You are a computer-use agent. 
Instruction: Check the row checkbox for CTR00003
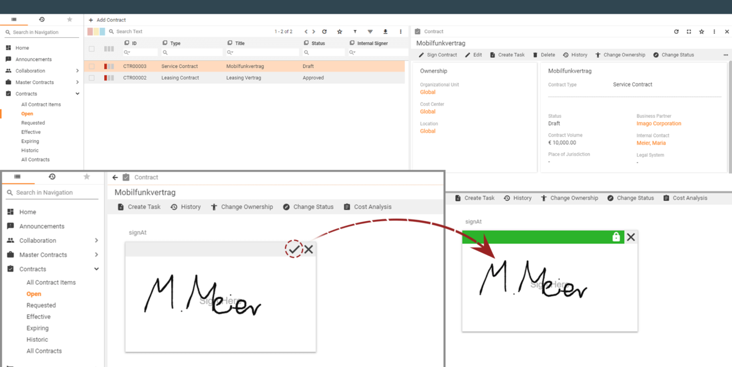(x=90, y=66)
